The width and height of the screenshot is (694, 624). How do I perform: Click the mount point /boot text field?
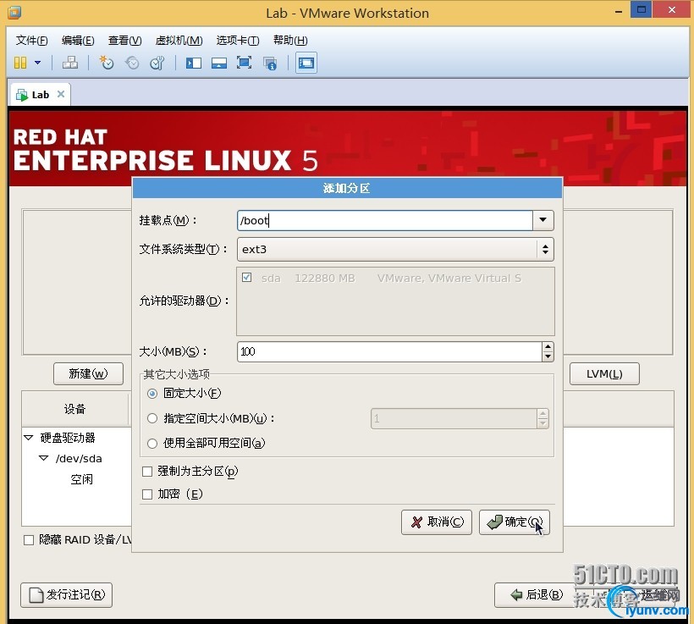click(384, 220)
